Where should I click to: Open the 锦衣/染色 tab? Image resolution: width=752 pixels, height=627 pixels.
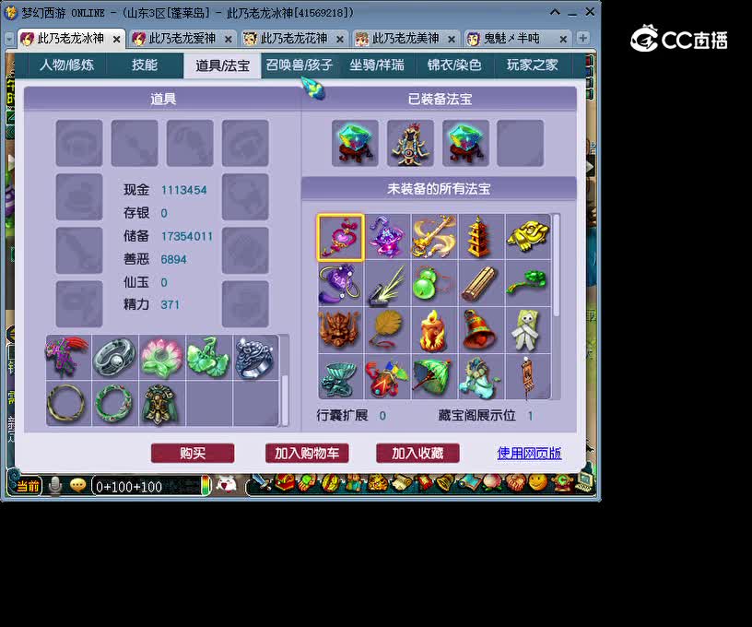[454, 65]
